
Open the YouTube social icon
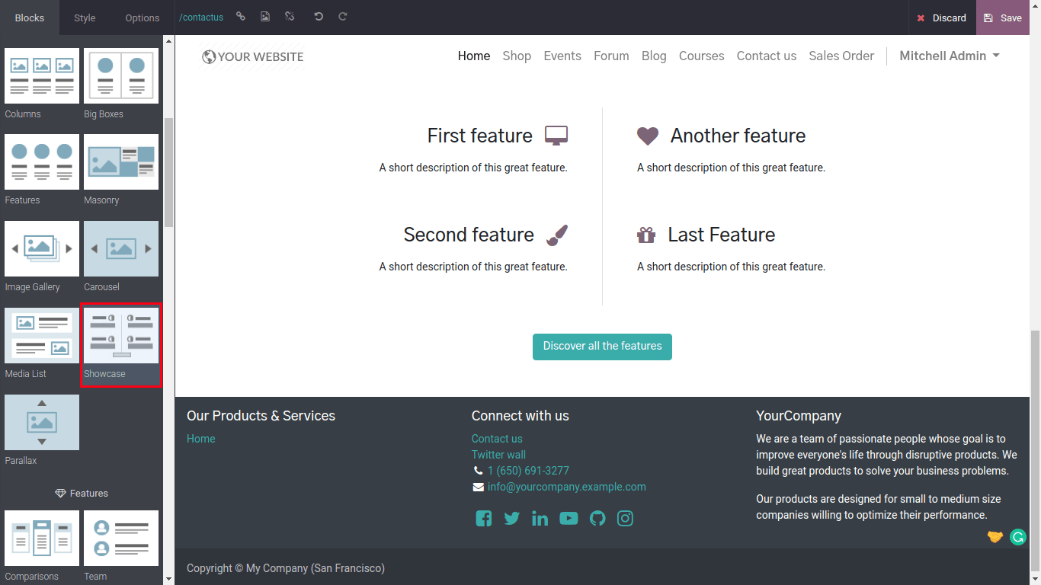569,519
